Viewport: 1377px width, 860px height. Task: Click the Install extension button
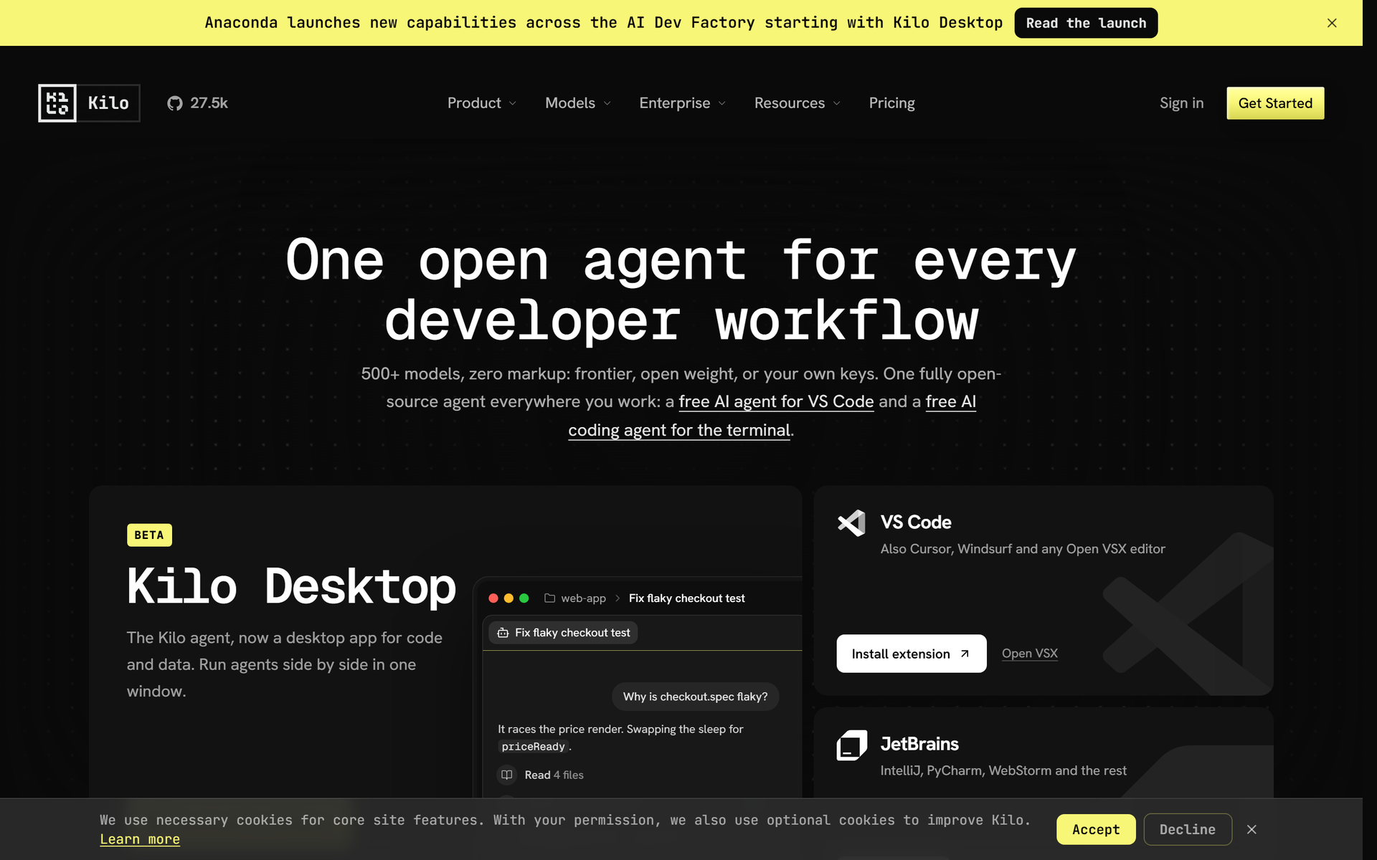pos(911,654)
